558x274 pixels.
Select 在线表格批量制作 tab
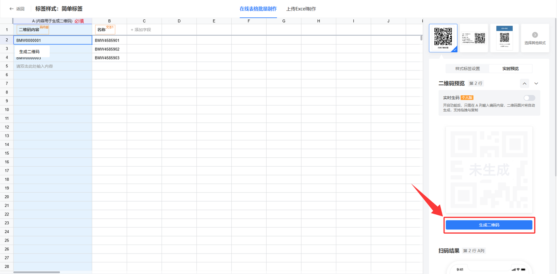pyautogui.click(x=258, y=9)
